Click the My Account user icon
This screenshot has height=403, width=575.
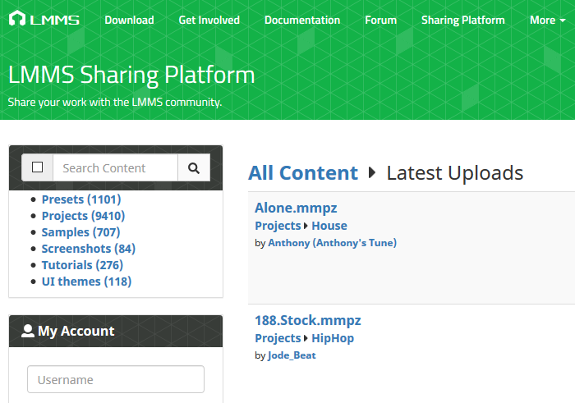[28, 332]
